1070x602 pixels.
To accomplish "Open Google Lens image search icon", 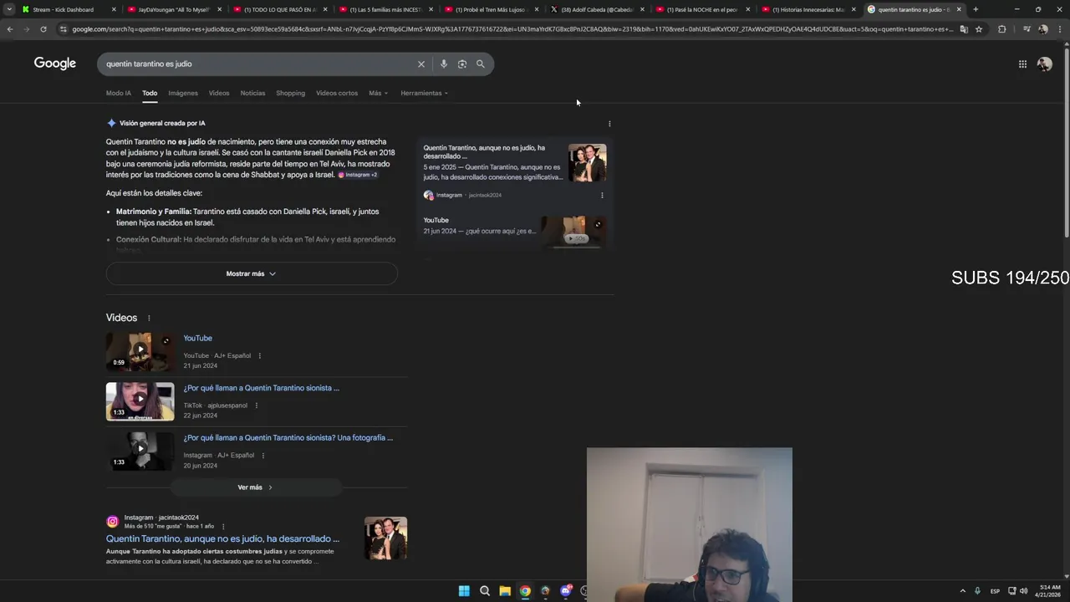I will point(461,64).
